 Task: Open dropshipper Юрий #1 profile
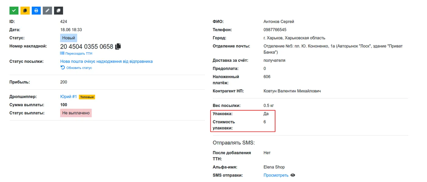(69, 97)
